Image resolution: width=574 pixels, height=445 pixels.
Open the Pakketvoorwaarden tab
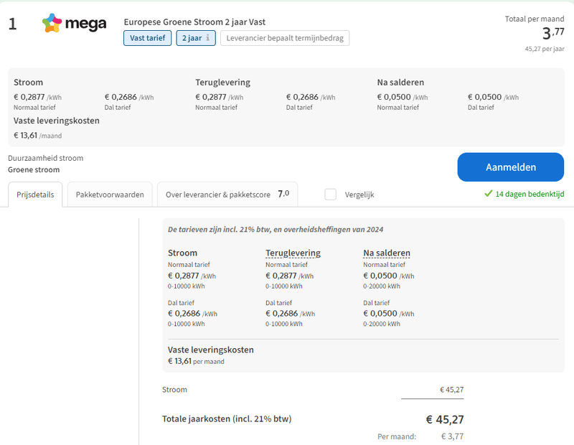tap(110, 195)
